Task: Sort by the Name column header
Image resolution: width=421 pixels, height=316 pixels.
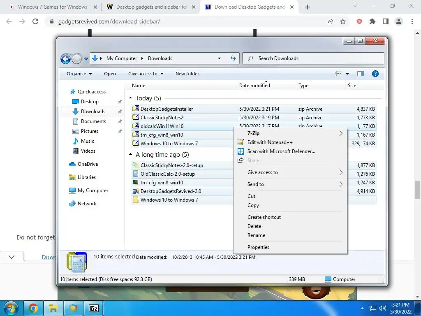Action: pos(139,86)
